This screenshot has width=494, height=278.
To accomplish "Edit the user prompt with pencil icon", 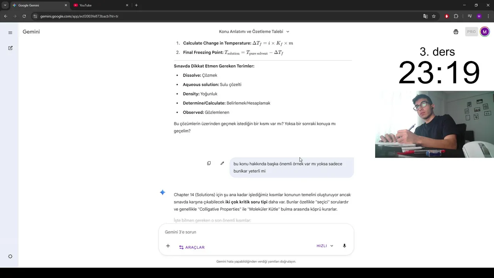I will coord(222,163).
